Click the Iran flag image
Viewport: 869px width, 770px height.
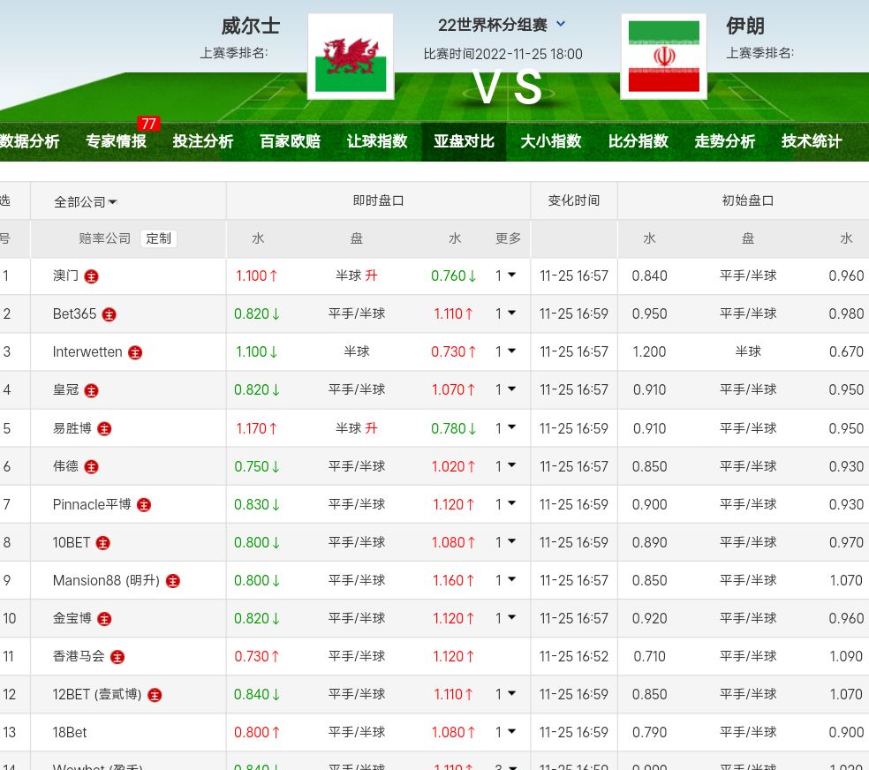(663, 57)
